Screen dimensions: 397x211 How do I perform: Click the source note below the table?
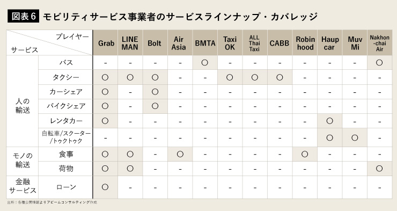point(52,202)
